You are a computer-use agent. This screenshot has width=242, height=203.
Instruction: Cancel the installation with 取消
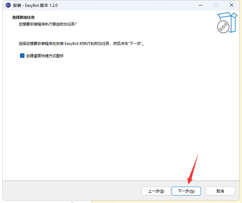[x=220, y=191]
